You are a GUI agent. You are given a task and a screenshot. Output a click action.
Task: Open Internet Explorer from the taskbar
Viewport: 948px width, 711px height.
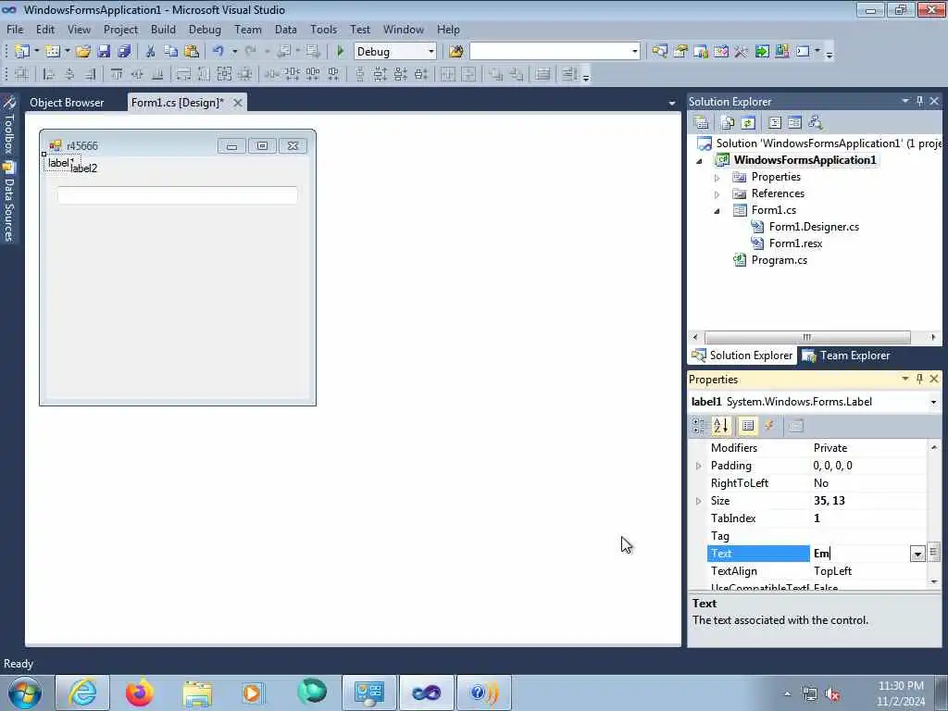click(82, 692)
